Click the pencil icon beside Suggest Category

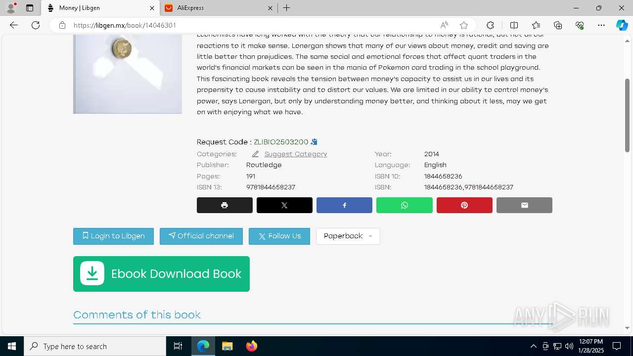[255, 154]
